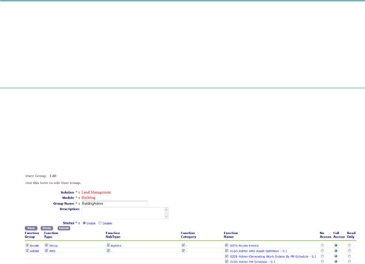365x264 pixels.
Task: Toggle checkbox for 0195-Admin-PM Schedule
Action: [x=226, y=262]
